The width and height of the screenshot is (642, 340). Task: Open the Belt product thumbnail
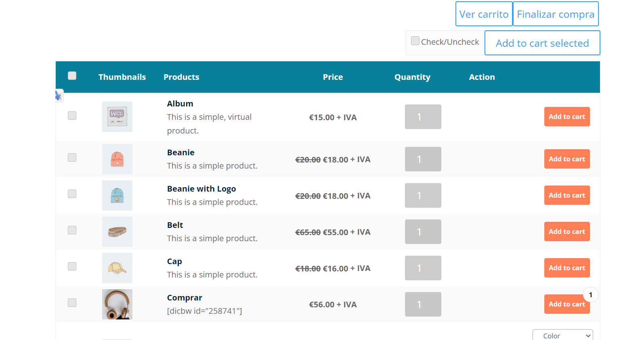[117, 232]
